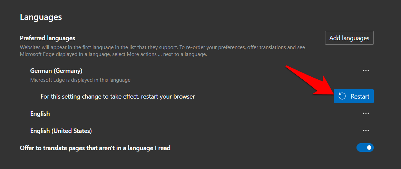Viewport: 401px width, 169px height.
Task: Select the German (Germany) language entry
Action: [56, 71]
